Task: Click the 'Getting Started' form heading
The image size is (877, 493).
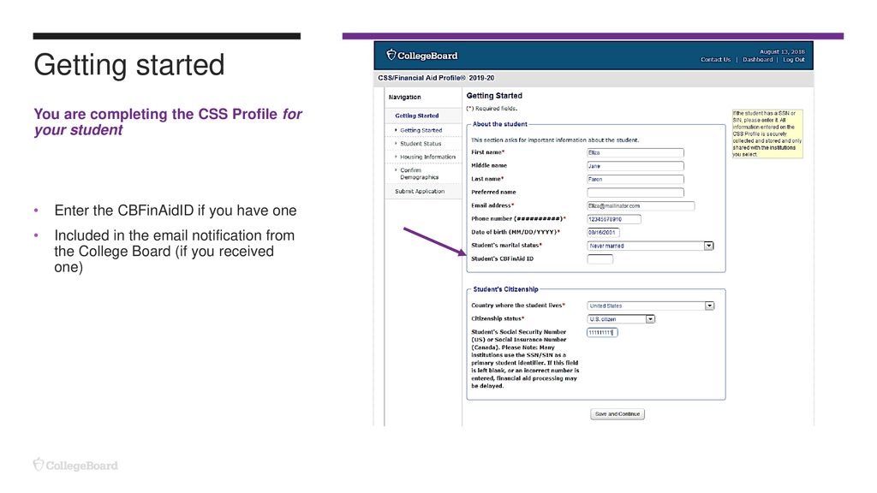Action: pyautogui.click(x=494, y=96)
